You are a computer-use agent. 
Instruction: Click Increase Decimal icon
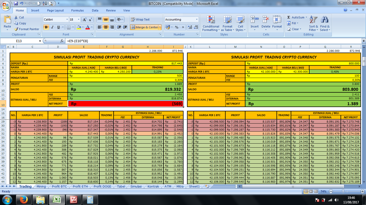tap(190, 27)
